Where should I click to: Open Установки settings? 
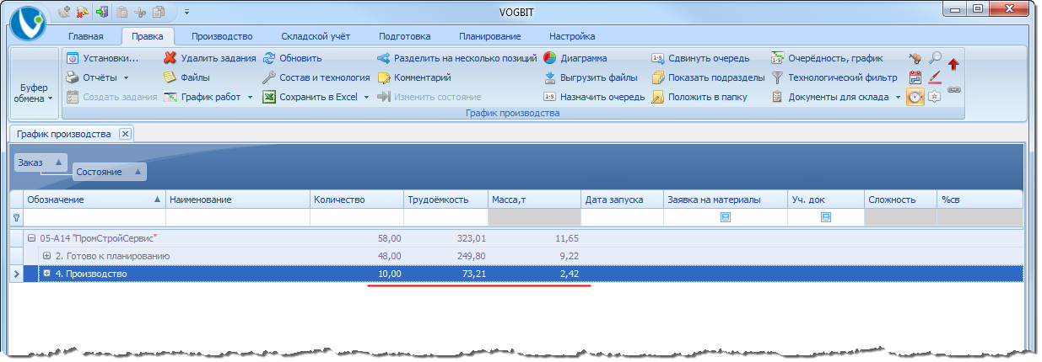tap(102, 58)
